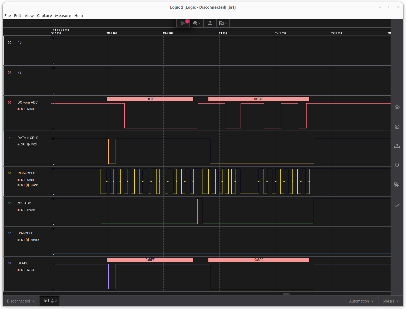
Task: Open the Analyzers panel in the sidebar
Action: tap(397, 127)
